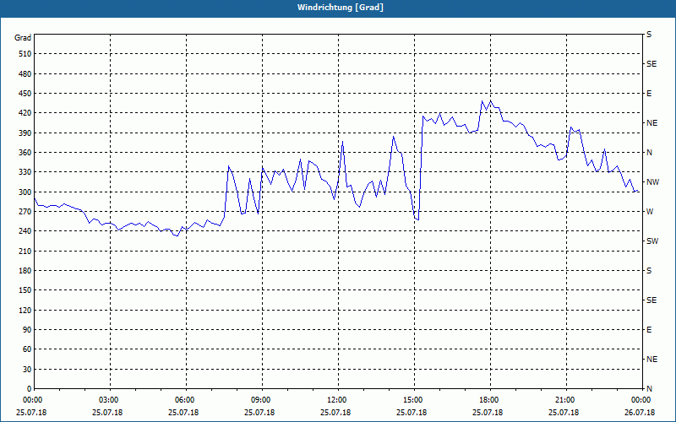The height and width of the screenshot is (422, 676).
Task: Click the Windrichtung [Grad] chart title
Action: [x=341, y=8]
